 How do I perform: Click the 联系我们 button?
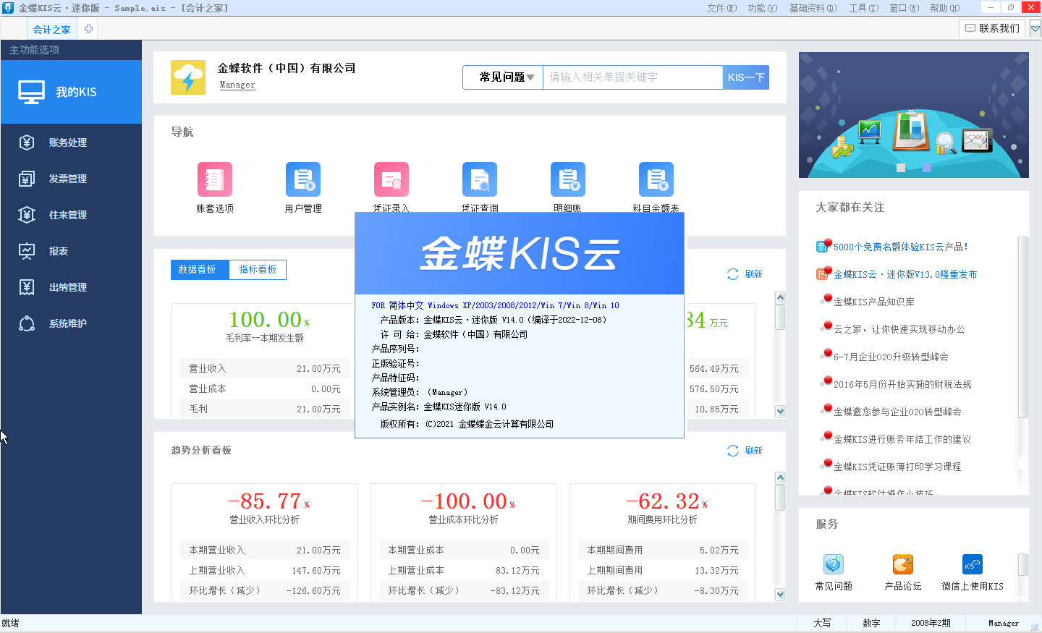click(x=993, y=28)
